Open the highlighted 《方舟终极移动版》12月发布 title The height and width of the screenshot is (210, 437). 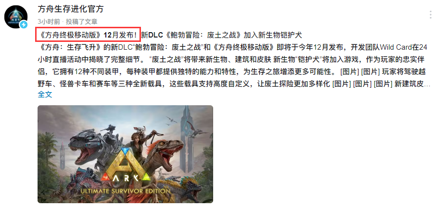(x=87, y=35)
